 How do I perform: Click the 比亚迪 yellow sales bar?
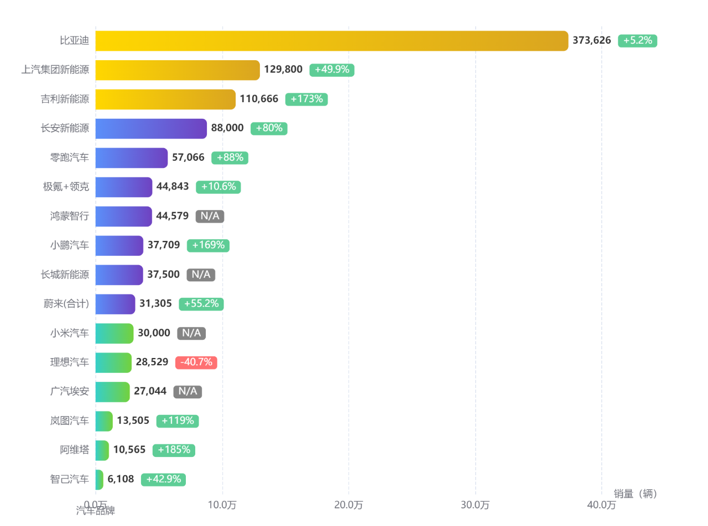tap(332, 41)
